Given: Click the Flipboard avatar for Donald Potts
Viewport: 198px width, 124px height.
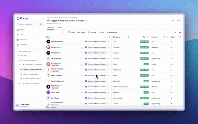Looking at the screenshot, I should point(48,47).
